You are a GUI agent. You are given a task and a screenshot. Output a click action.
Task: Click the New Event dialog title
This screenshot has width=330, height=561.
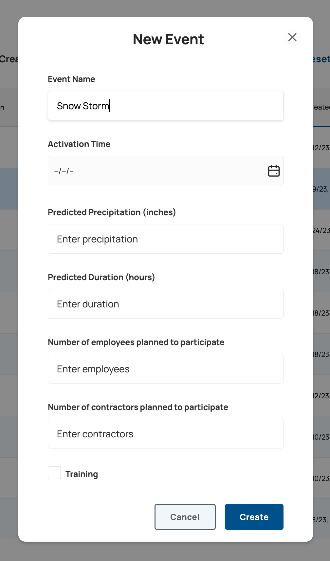[168, 39]
